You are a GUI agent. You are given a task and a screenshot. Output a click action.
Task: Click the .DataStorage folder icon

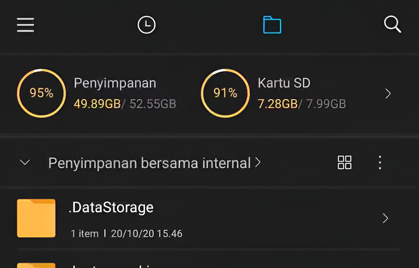click(36, 218)
